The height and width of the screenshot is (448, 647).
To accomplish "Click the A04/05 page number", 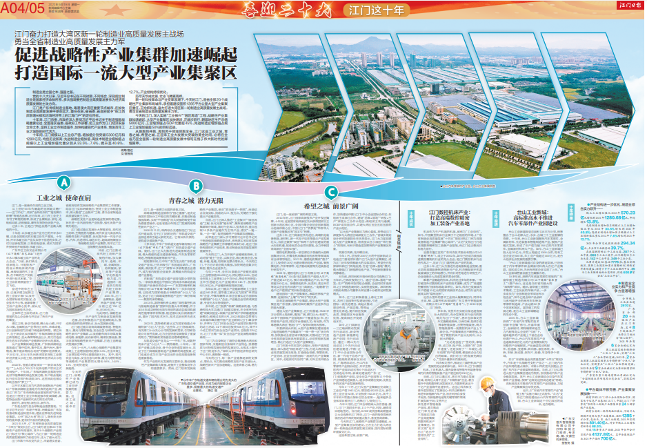I will (x=22, y=8).
